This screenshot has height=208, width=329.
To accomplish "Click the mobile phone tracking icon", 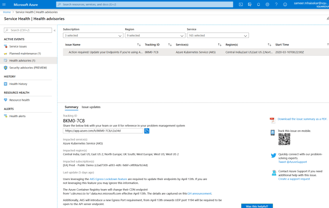I will [273, 132].
